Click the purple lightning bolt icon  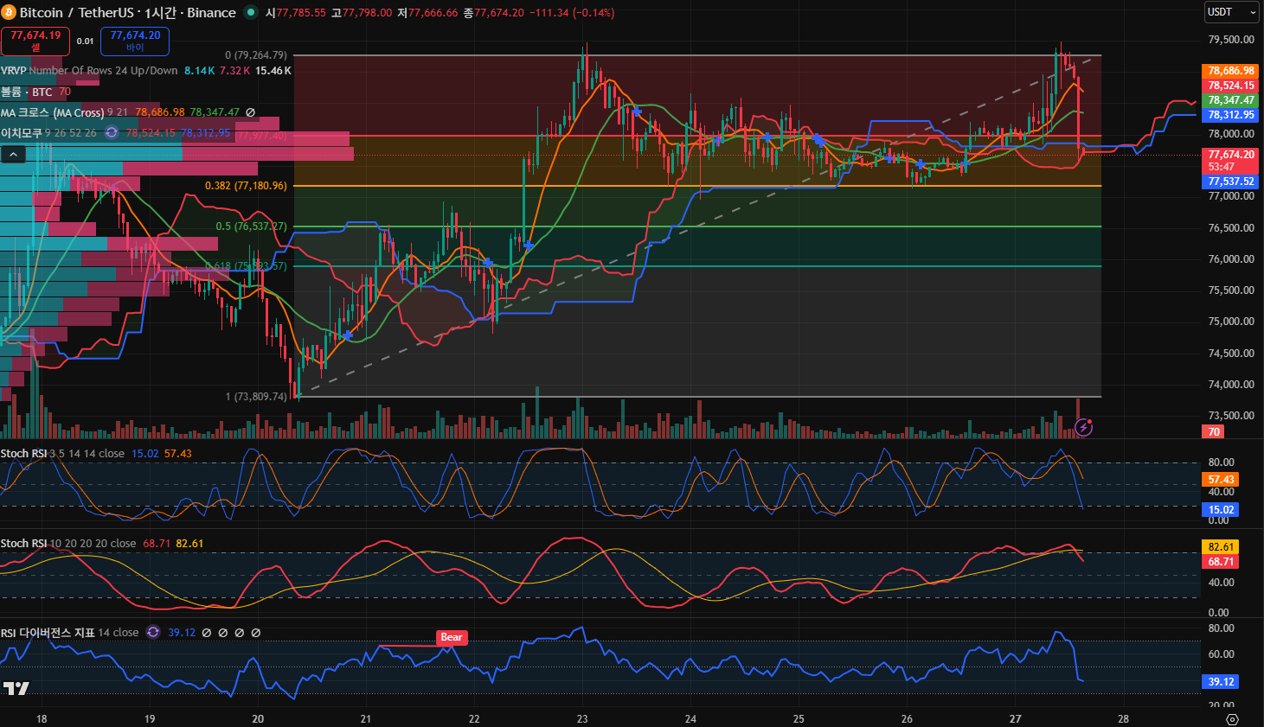click(1083, 427)
